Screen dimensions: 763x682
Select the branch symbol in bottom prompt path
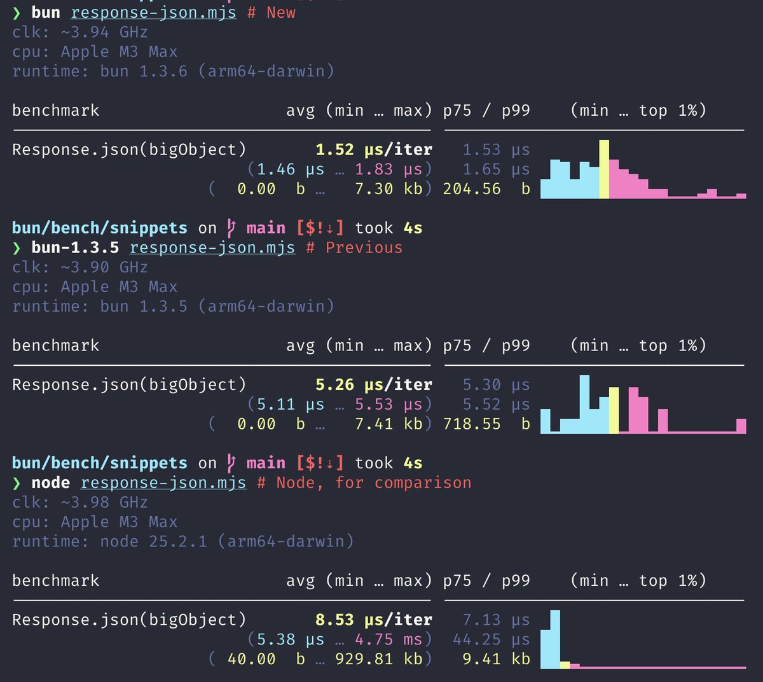point(231,463)
